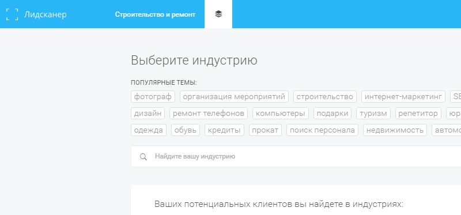461x215 pixels.
Task: Open the stacked layers industry icon tab
Action: (218, 14)
